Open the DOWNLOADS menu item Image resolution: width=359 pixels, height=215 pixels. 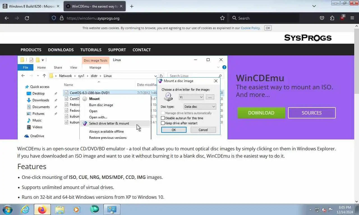[61, 50]
